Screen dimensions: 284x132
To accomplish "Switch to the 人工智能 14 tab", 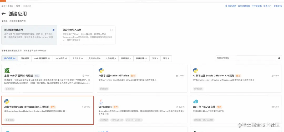I will (78, 59).
